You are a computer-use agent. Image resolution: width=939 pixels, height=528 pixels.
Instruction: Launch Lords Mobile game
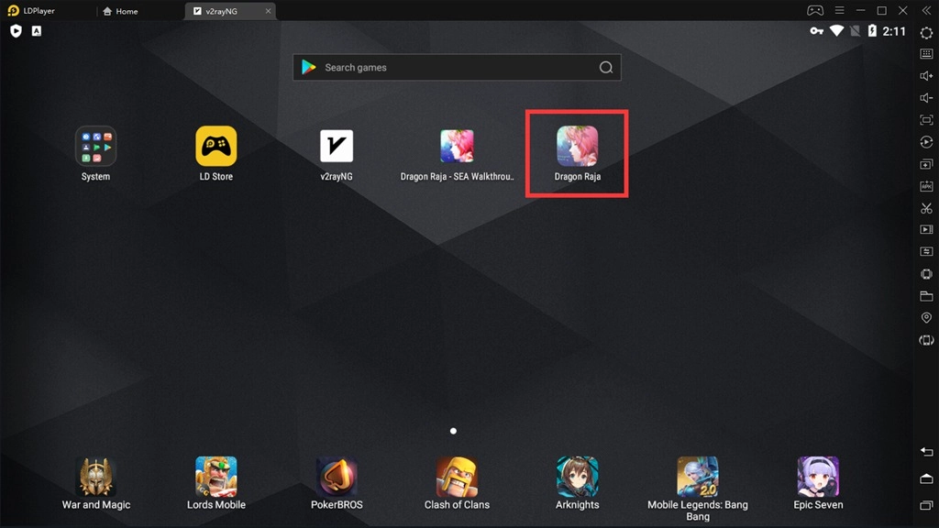[216, 477]
